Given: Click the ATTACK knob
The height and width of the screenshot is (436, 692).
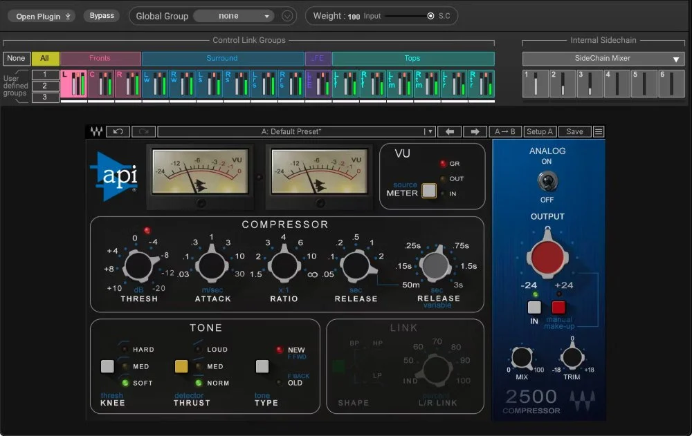Looking at the screenshot, I should tap(212, 265).
